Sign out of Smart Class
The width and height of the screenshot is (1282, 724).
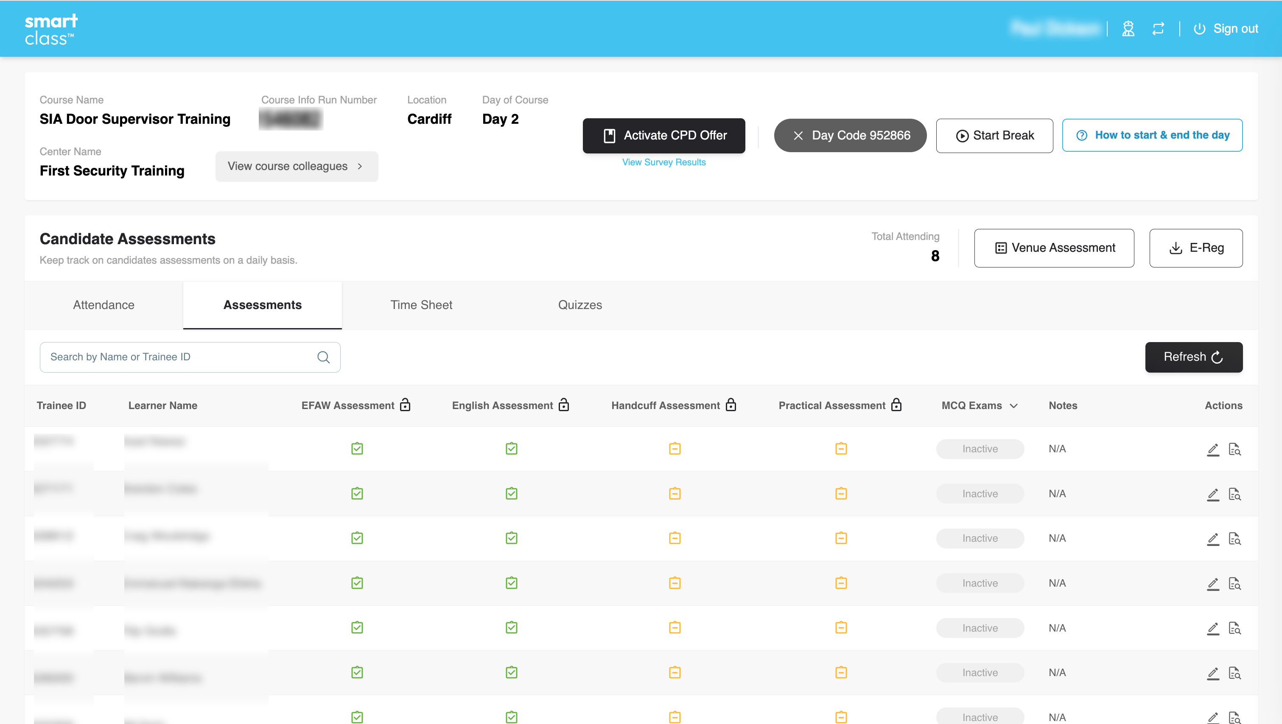1226,29
